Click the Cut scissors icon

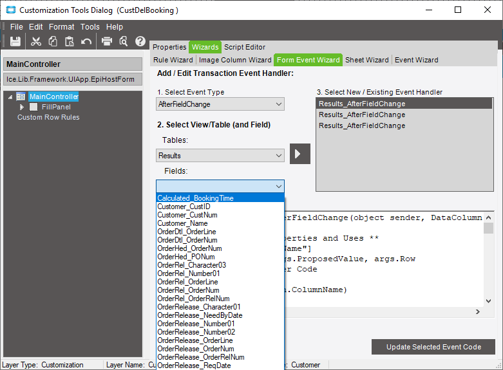(36, 41)
